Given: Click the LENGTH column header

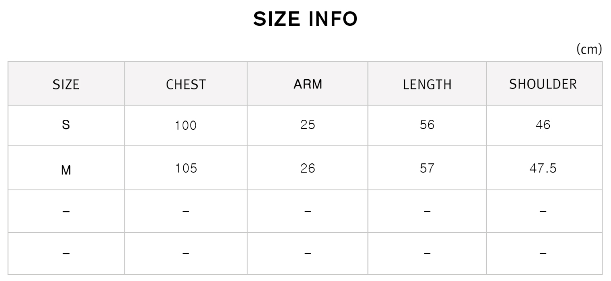Looking at the screenshot, I should coord(427,85).
